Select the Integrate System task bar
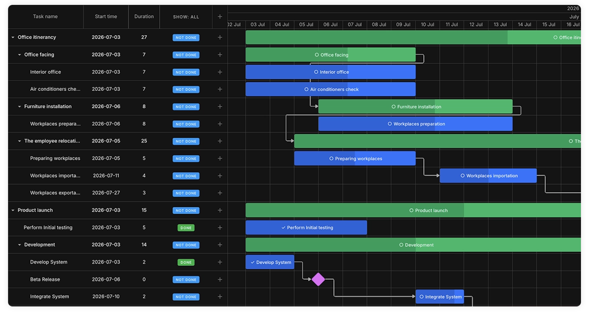589x318 pixels. [x=440, y=297]
